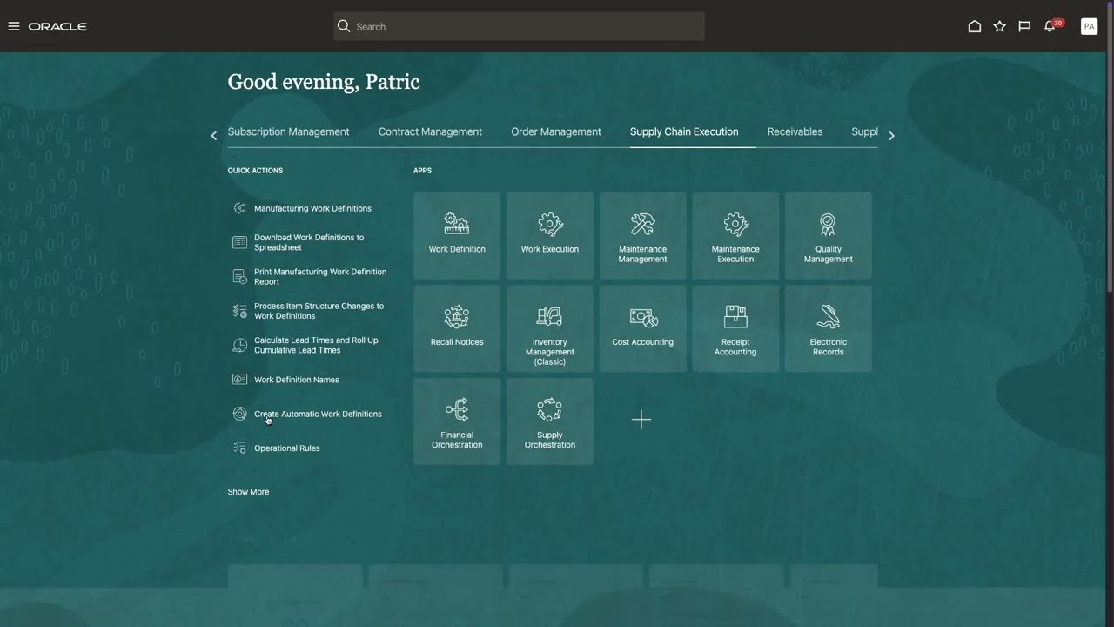
Task: Open the Supply Orchestration tile
Action: [x=549, y=421]
